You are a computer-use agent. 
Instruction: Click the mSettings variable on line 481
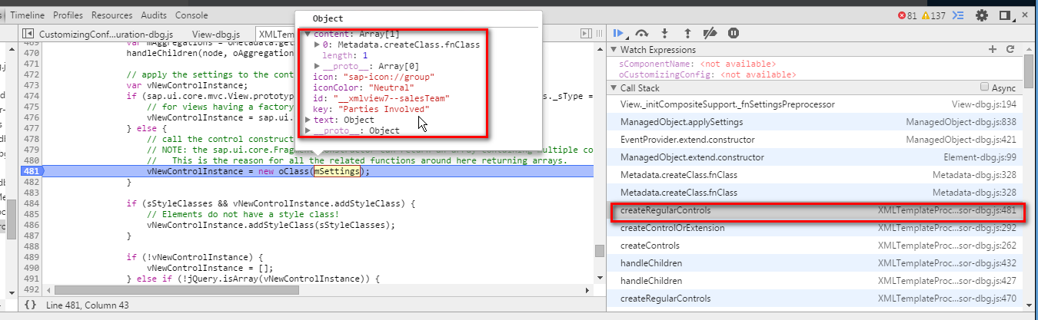click(336, 172)
